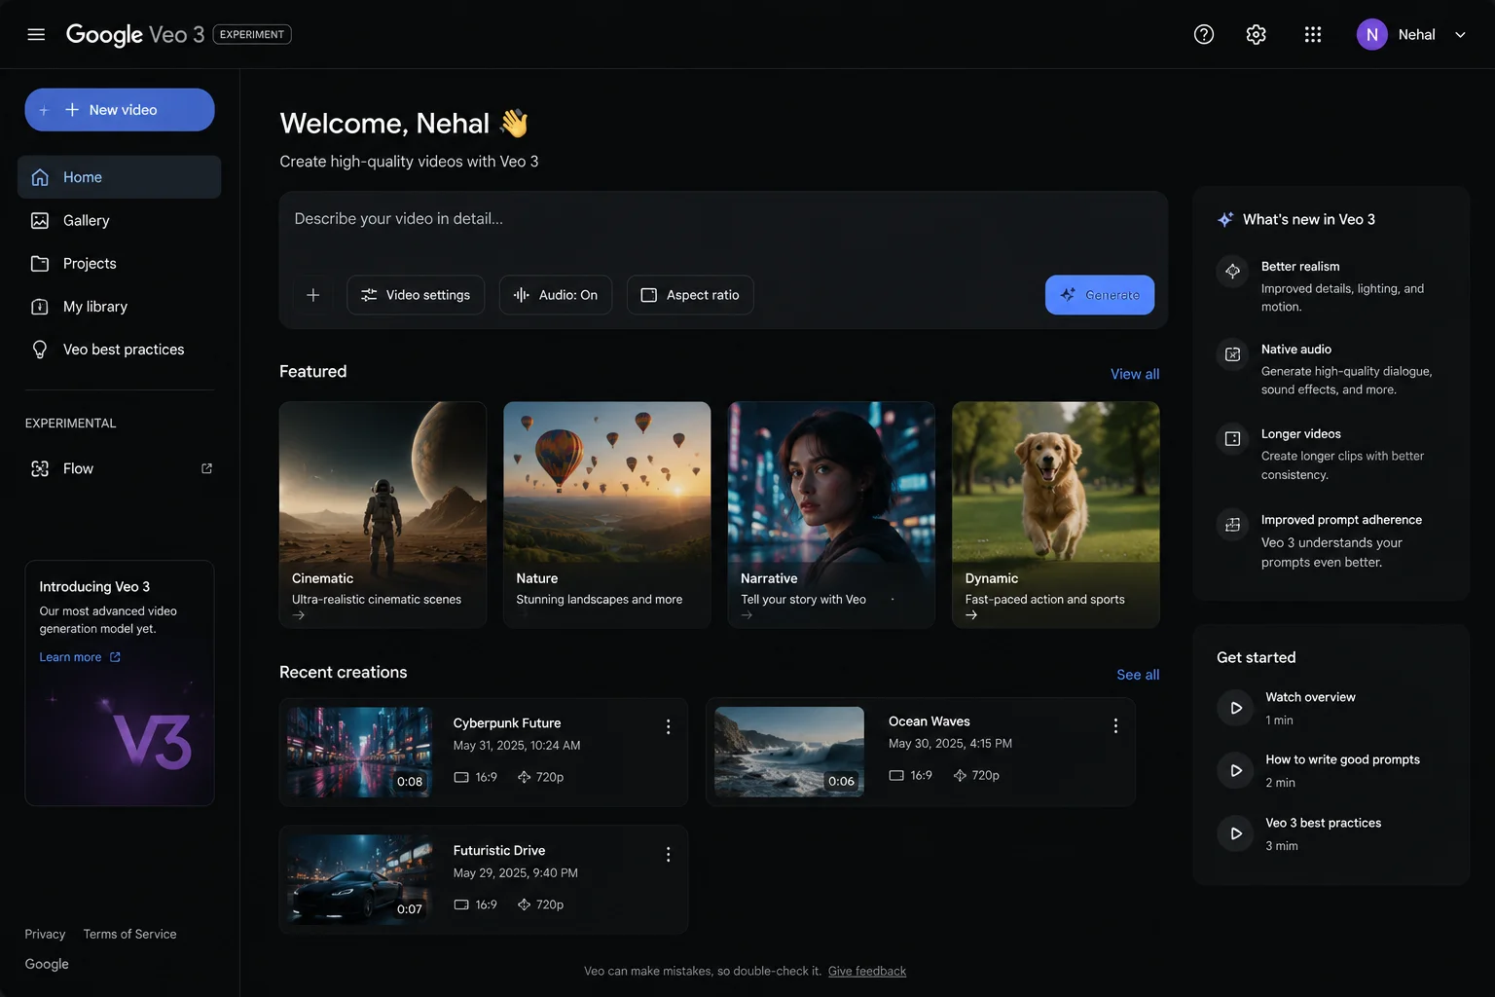Open Flow in the sidebar
1495x997 pixels.
tap(120, 468)
